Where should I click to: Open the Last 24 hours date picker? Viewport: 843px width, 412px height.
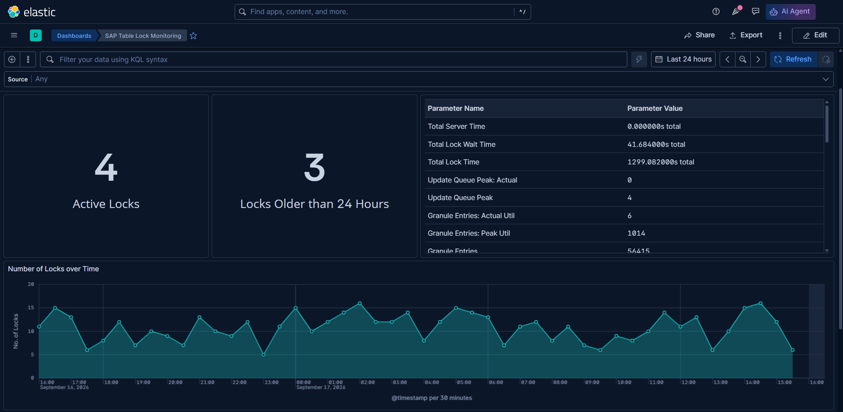[x=684, y=59]
